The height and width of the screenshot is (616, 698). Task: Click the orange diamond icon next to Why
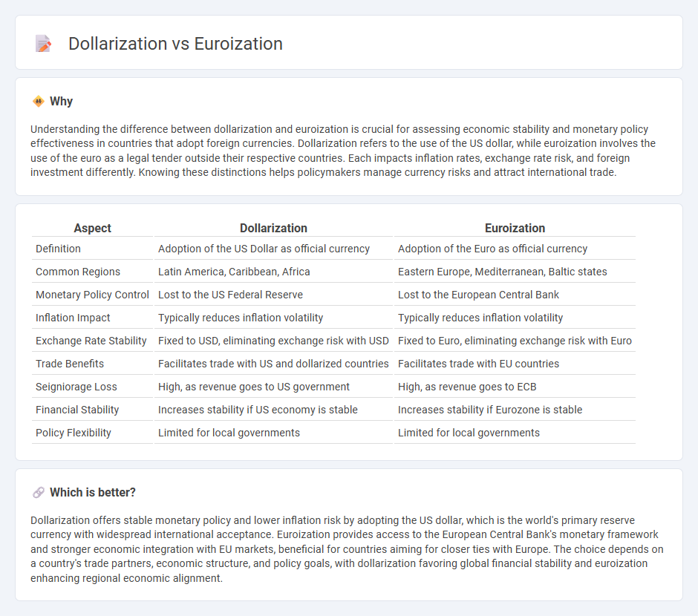pos(39,102)
